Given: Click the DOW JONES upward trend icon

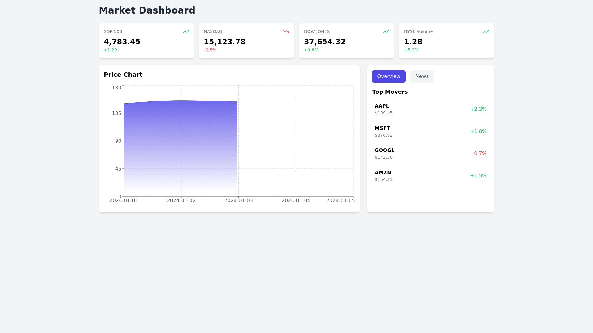Looking at the screenshot, I should pos(386,31).
